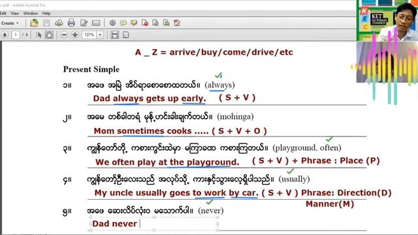The image size is (418, 235).
Task: Click the 'A _ Z = arrive/buy/come/drive/etc' title
Action: (x=214, y=52)
